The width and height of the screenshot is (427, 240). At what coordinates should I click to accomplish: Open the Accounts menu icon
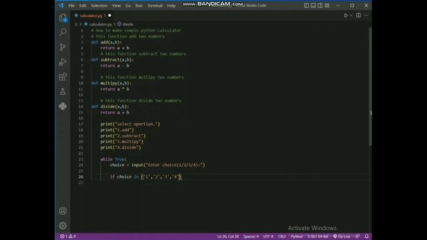pos(63,211)
